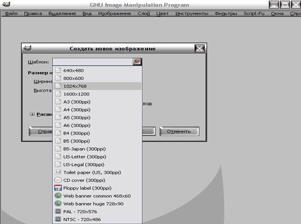The height and width of the screenshot is (224, 301).
Task: Click the NTSC 720x486 video icon
Action: pyautogui.click(x=58, y=219)
